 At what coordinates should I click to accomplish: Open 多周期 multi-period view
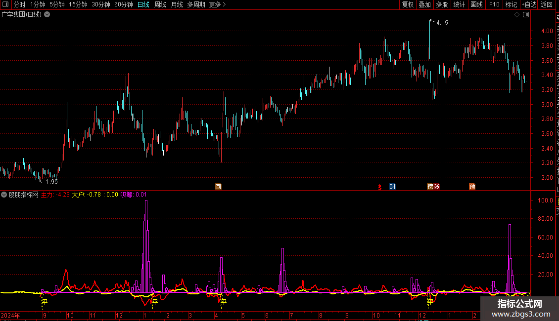(196, 4)
